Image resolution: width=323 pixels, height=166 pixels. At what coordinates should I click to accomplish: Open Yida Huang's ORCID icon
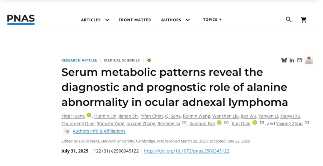click(89, 116)
